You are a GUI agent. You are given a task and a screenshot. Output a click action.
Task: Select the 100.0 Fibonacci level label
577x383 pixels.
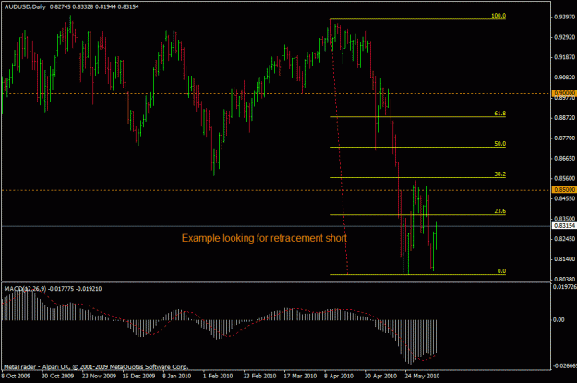tap(499, 16)
